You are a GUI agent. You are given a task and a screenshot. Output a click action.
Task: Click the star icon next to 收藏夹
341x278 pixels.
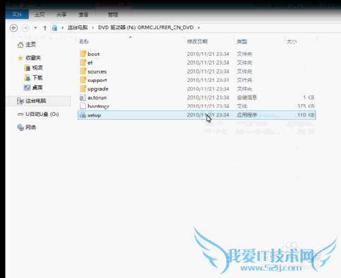pyautogui.click(x=20, y=58)
